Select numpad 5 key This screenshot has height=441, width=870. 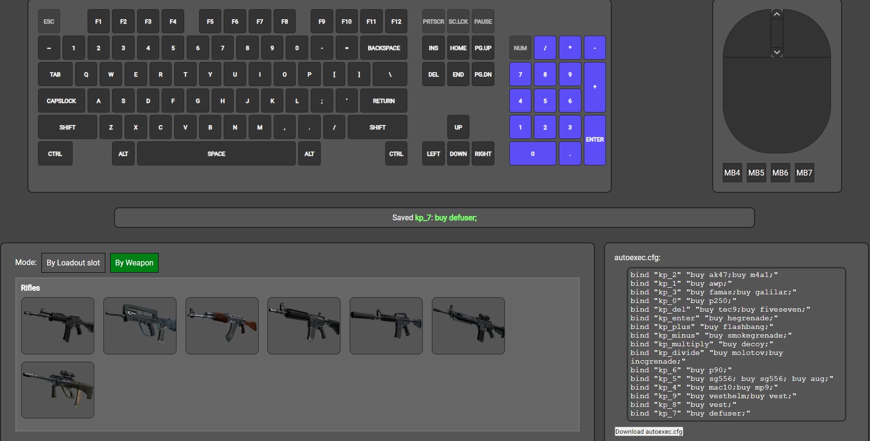click(545, 101)
